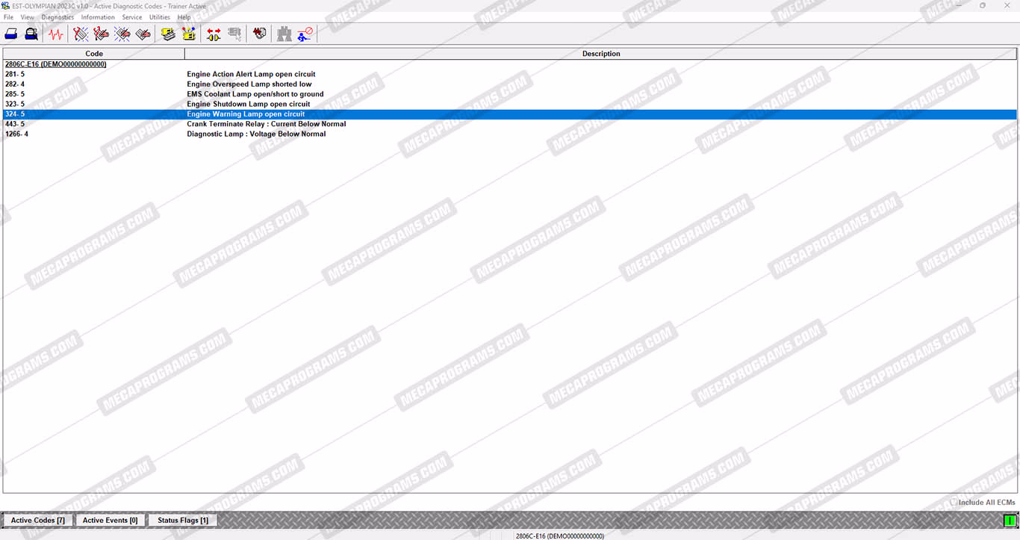Click the Connect/Disconnect red arrows icon

click(214, 34)
